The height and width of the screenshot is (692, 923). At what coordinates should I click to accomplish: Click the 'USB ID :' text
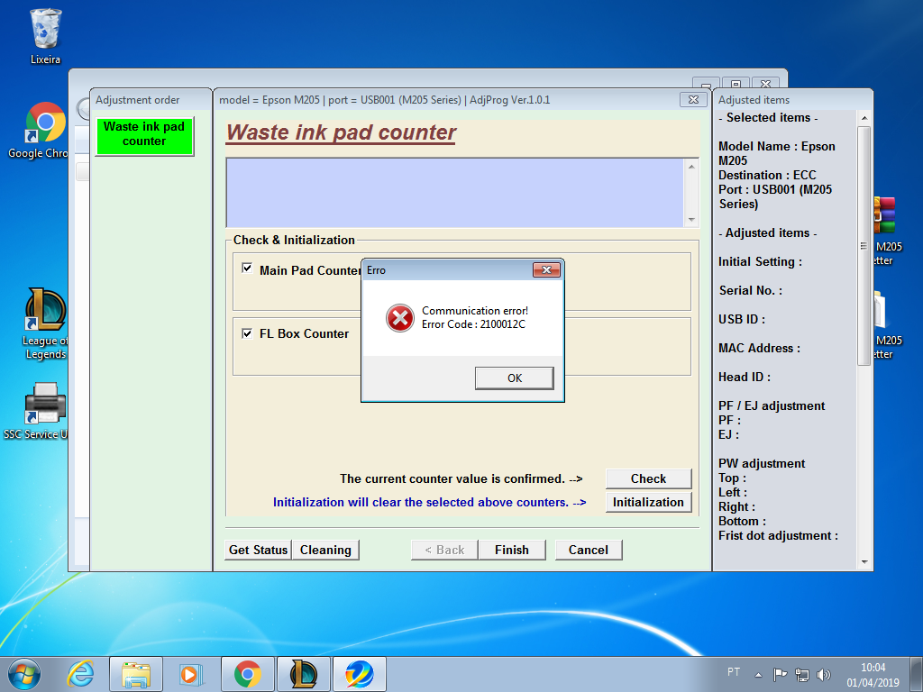[x=742, y=320]
